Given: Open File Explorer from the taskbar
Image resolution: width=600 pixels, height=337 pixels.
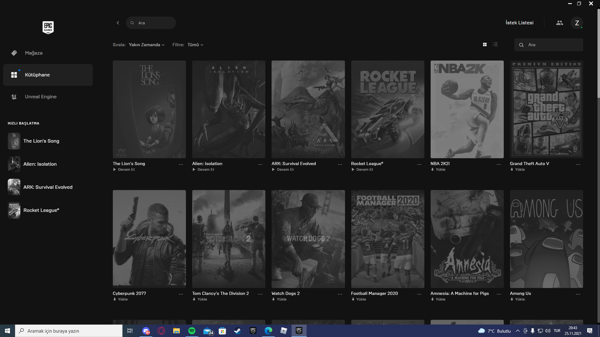Looking at the screenshot, I should point(177,331).
